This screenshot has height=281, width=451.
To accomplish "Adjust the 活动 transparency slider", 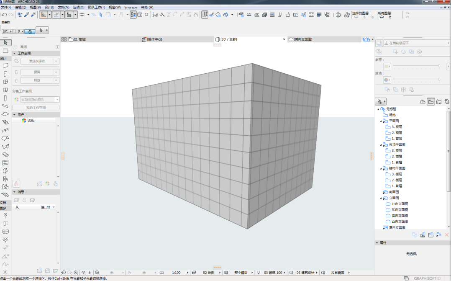I will [x=416, y=80].
